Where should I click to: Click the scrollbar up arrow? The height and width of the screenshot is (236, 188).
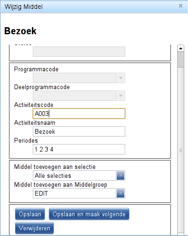point(180,48)
